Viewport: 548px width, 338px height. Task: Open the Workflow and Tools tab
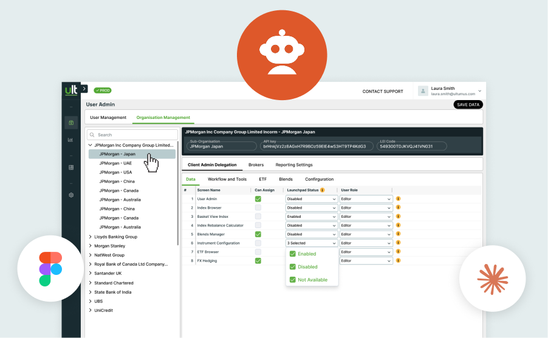click(x=227, y=179)
